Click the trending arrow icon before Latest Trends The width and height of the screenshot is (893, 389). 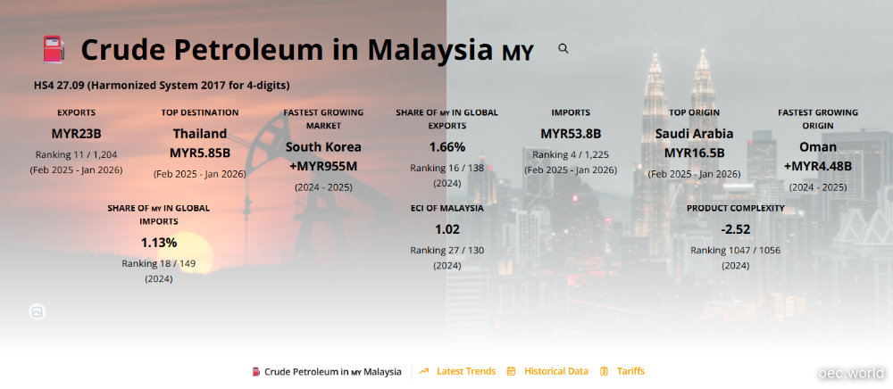[424, 371]
